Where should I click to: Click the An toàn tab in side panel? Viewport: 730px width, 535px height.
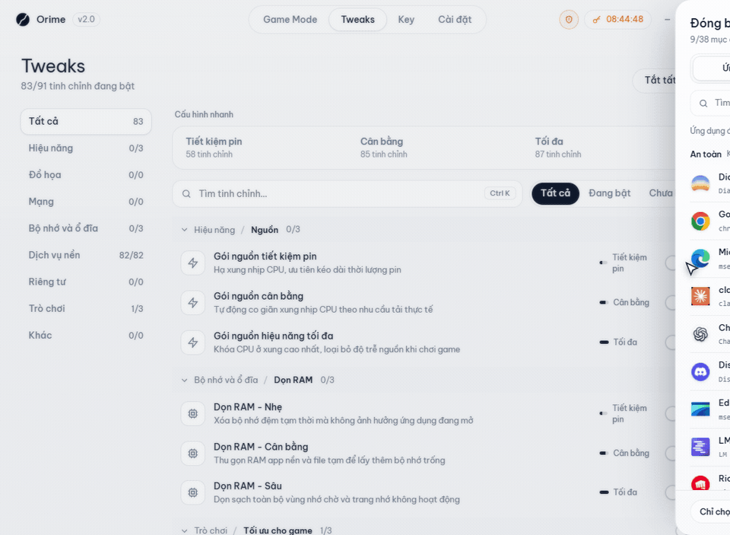[706, 154]
